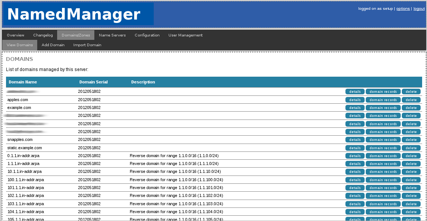Image resolution: width=427 pixels, height=221 pixels.
Task: Delete the 103.1.1.in-addr.arpa domain
Action: [x=411, y=204]
